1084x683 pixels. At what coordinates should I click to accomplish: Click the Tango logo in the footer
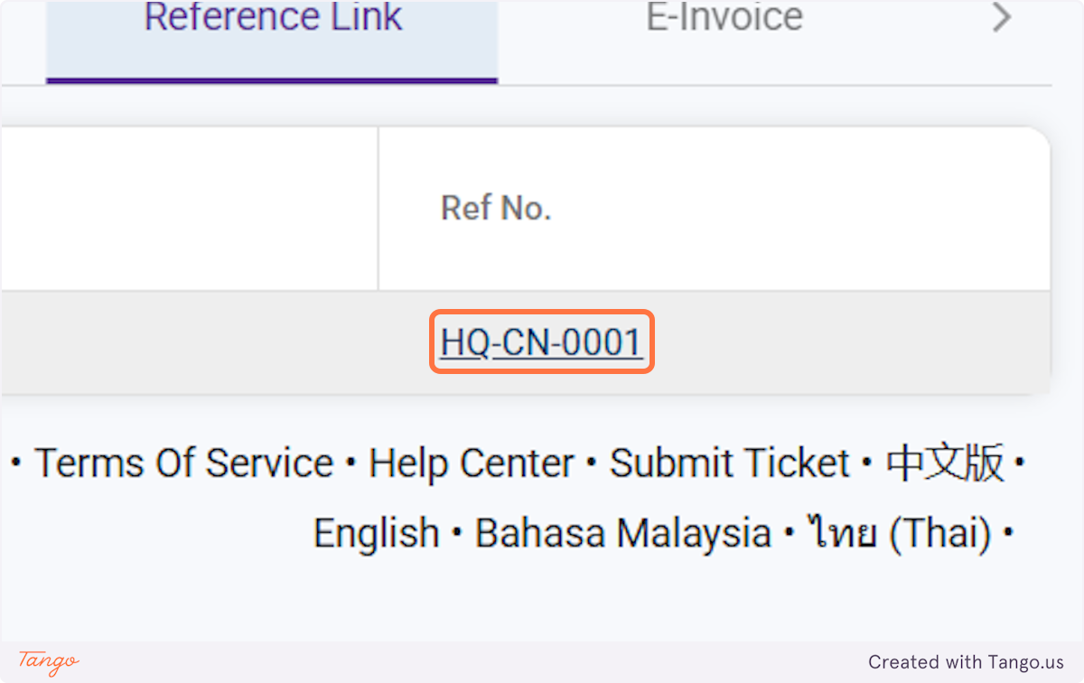[x=47, y=662]
